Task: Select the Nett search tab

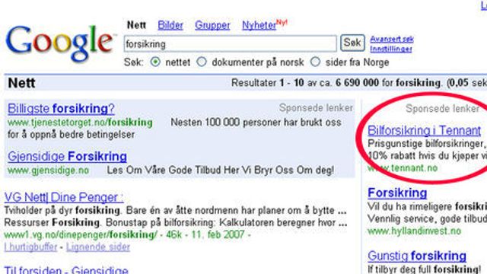Action: point(136,25)
